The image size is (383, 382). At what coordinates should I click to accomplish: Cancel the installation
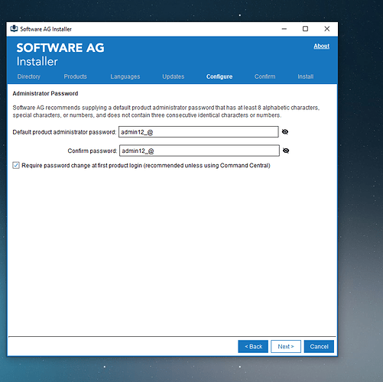point(319,346)
